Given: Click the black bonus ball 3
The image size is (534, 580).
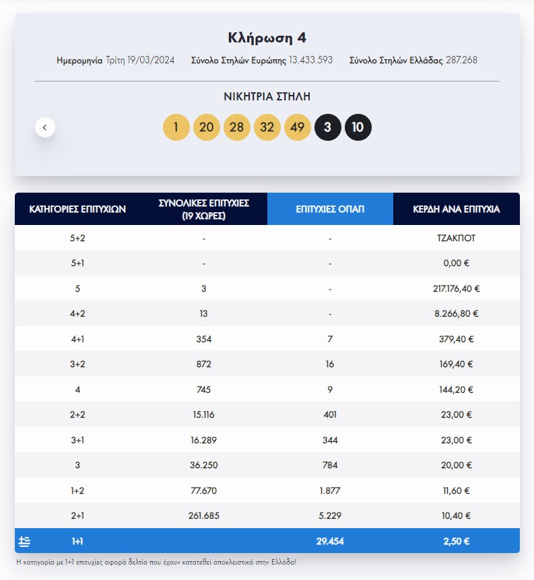Looking at the screenshot, I should pyautogui.click(x=328, y=127).
